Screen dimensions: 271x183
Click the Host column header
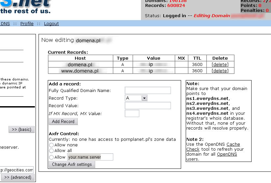pyautogui.click(x=80, y=58)
